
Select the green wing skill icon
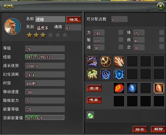coord(92,74)
